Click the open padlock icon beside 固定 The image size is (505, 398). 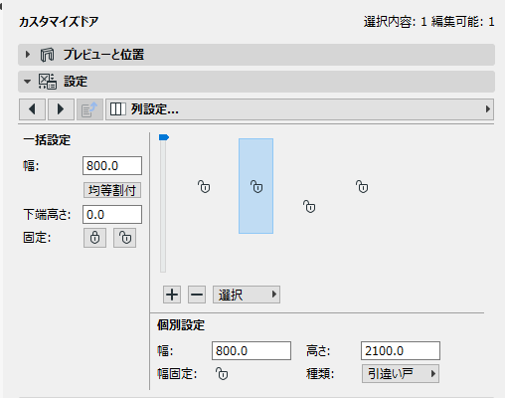tap(125, 238)
